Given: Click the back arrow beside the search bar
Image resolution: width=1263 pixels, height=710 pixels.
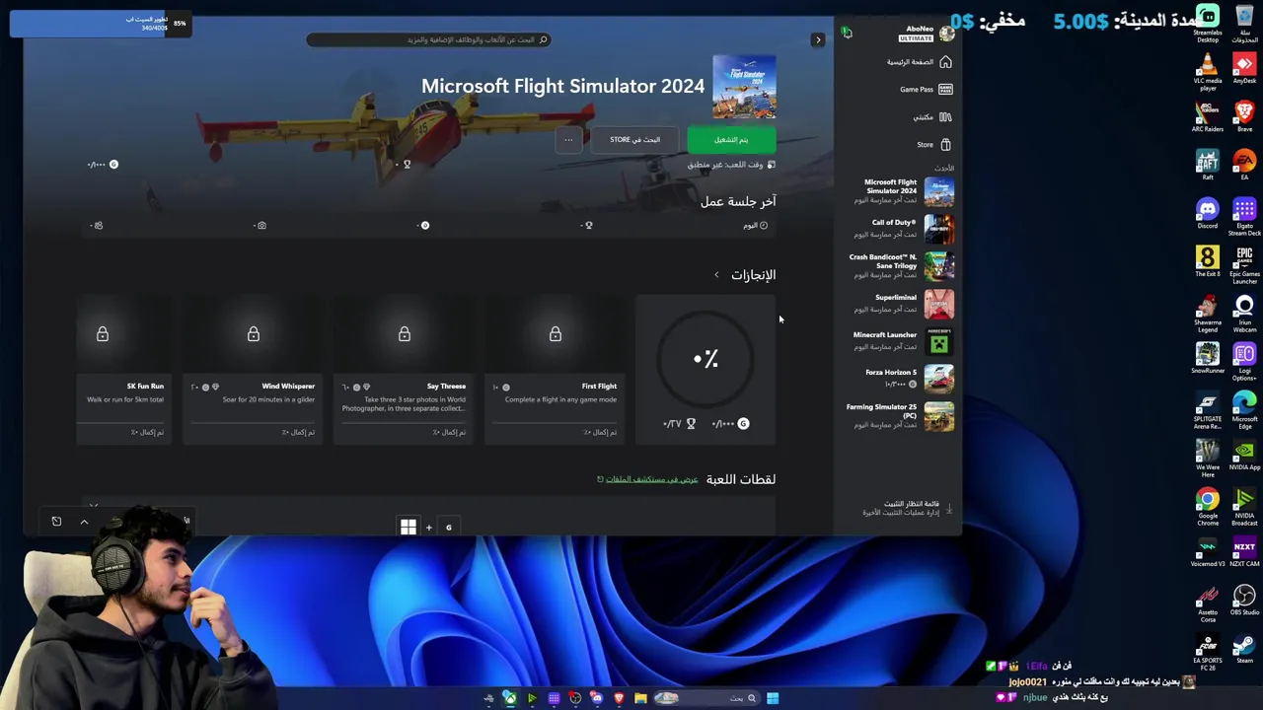Looking at the screenshot, I should (x=817, y=39).
